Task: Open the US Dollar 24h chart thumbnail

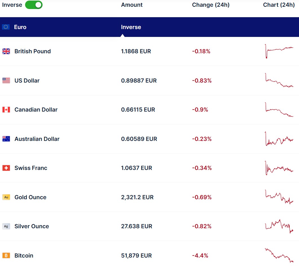Action: click(279, 80)
